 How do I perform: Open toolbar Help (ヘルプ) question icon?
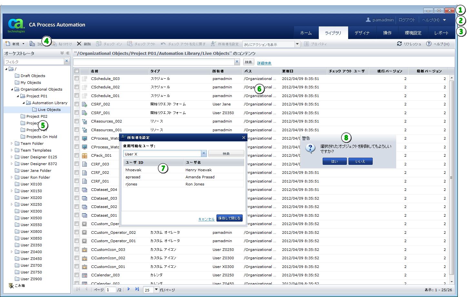click(x=429, y=44)
